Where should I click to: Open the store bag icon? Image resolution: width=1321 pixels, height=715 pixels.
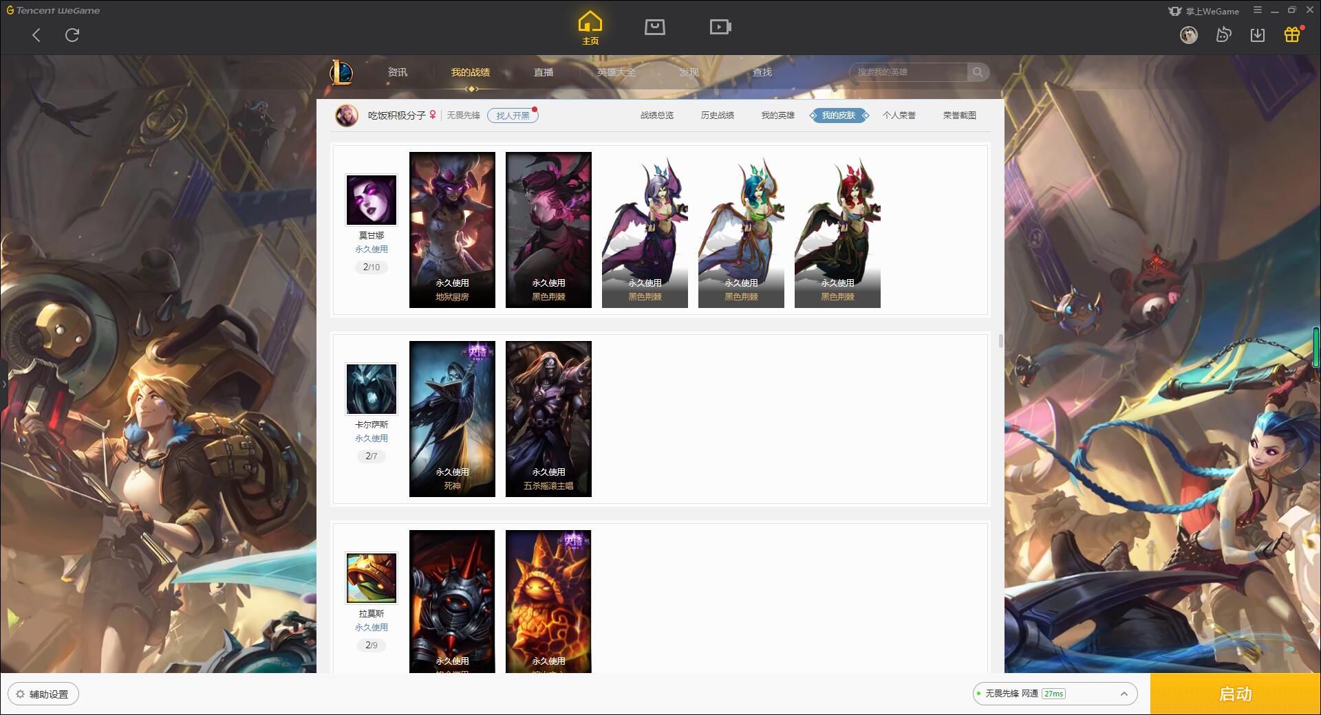pos(654,27)
